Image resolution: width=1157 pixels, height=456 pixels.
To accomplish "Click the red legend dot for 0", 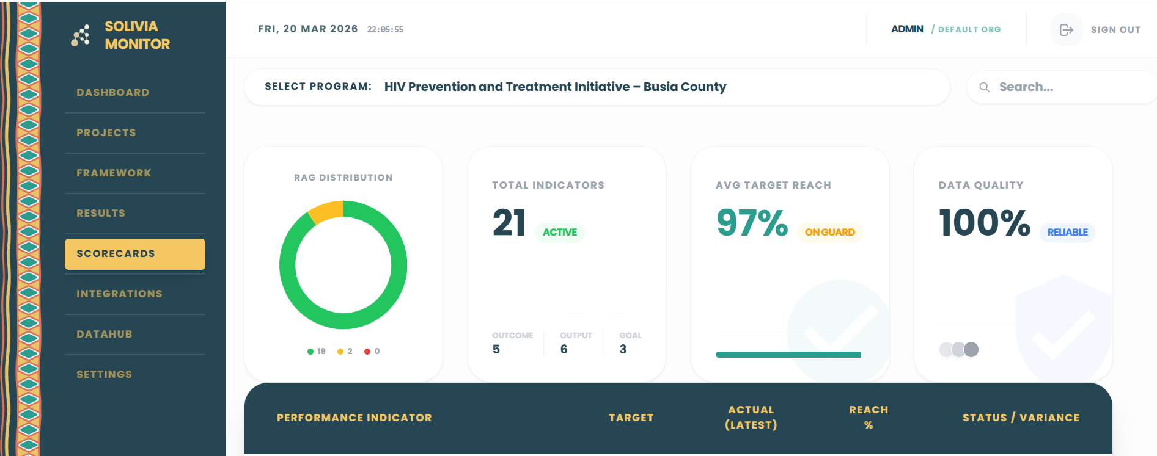I will (367, 352).
